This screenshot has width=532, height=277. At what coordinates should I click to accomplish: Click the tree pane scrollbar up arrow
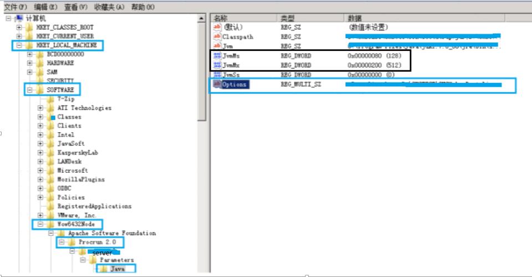point(202,18)
